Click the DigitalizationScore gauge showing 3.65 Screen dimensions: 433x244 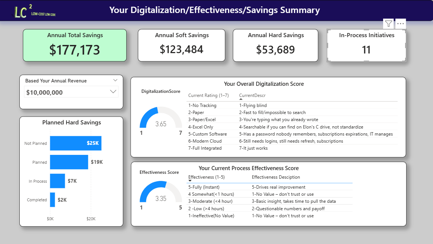(x=160, y=121)
